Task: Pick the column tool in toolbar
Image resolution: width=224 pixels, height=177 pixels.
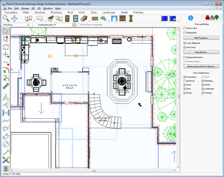Action: coord(131,18)
